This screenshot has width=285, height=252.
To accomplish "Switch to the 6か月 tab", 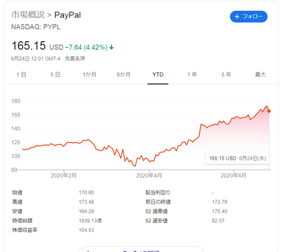I will pyautogui.click(x=123, y=75).
